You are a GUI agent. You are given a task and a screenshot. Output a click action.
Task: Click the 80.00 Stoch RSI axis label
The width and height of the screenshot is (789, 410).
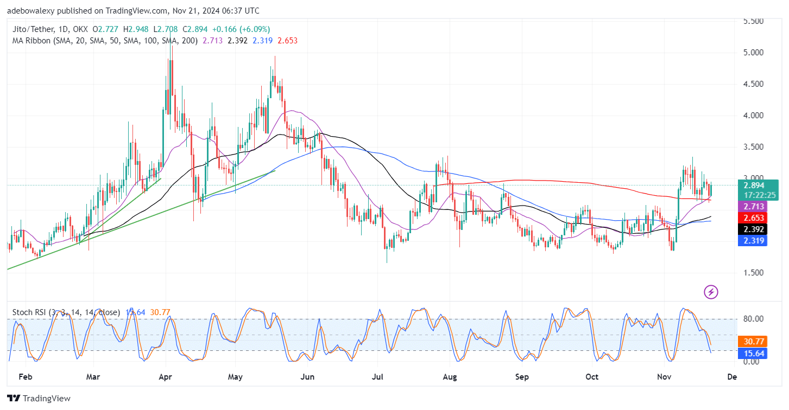click(754, 319)
